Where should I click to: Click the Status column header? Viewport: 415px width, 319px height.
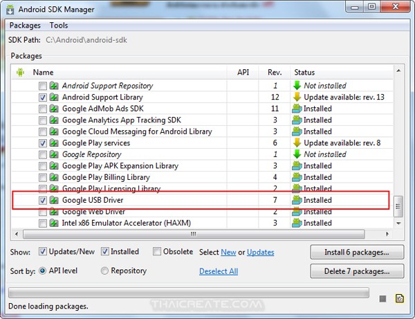342,72
